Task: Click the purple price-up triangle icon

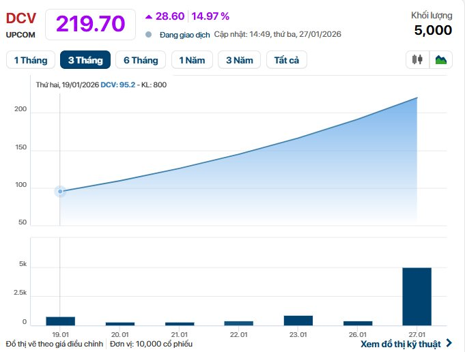Action: point(149,16)
